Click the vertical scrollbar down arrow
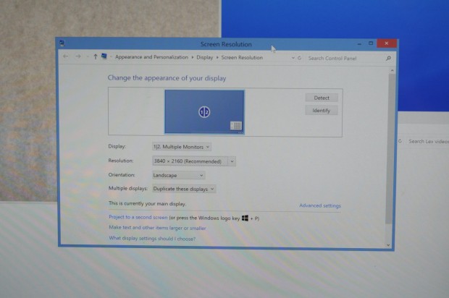Image resolution: width=449 pixels, height=298 pixels. click(x=389, y=245)
